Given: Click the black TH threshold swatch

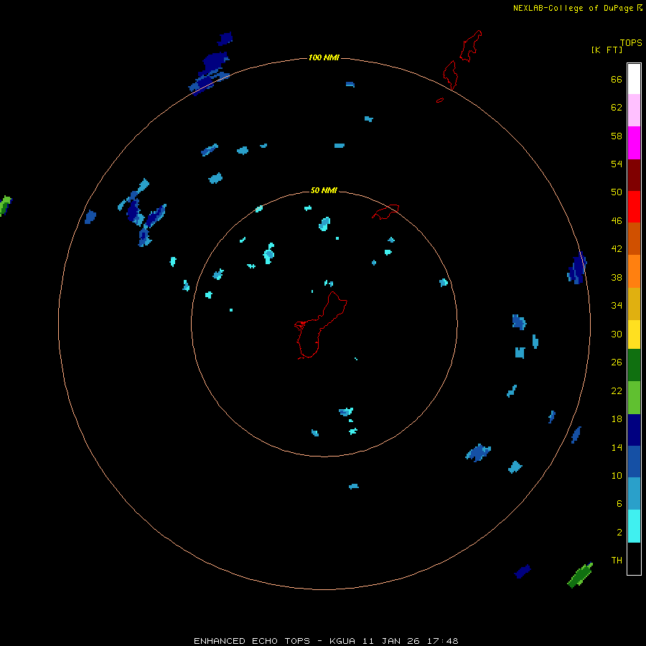Looking at the screenshot, I should 634,558.
